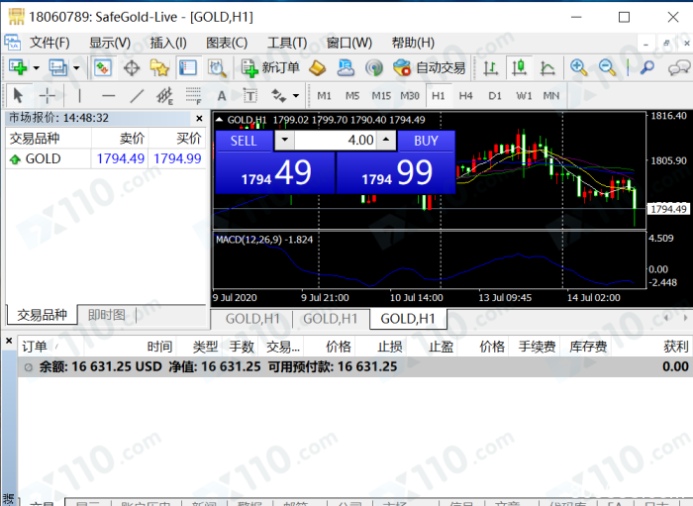Image resolution: width=693 pixels, height=506 pixels.
Task: Click the SELL button at 1794.49
Action: pyautogui.click(x=275, y=172)
